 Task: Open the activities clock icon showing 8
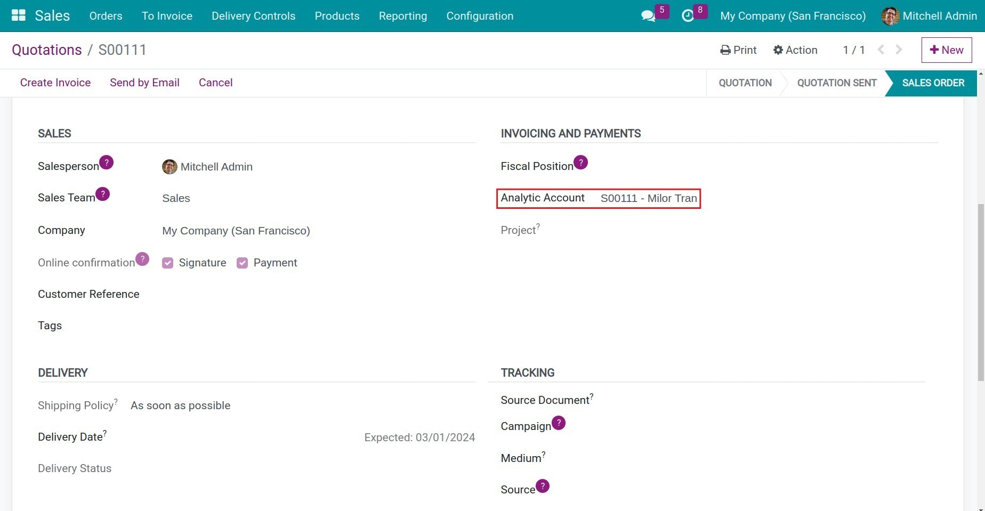pos(688,15)
